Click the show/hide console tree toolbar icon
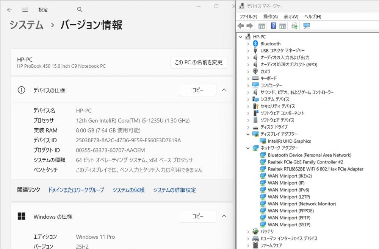This screenshot has width=379, height=249. pos(262,26)
